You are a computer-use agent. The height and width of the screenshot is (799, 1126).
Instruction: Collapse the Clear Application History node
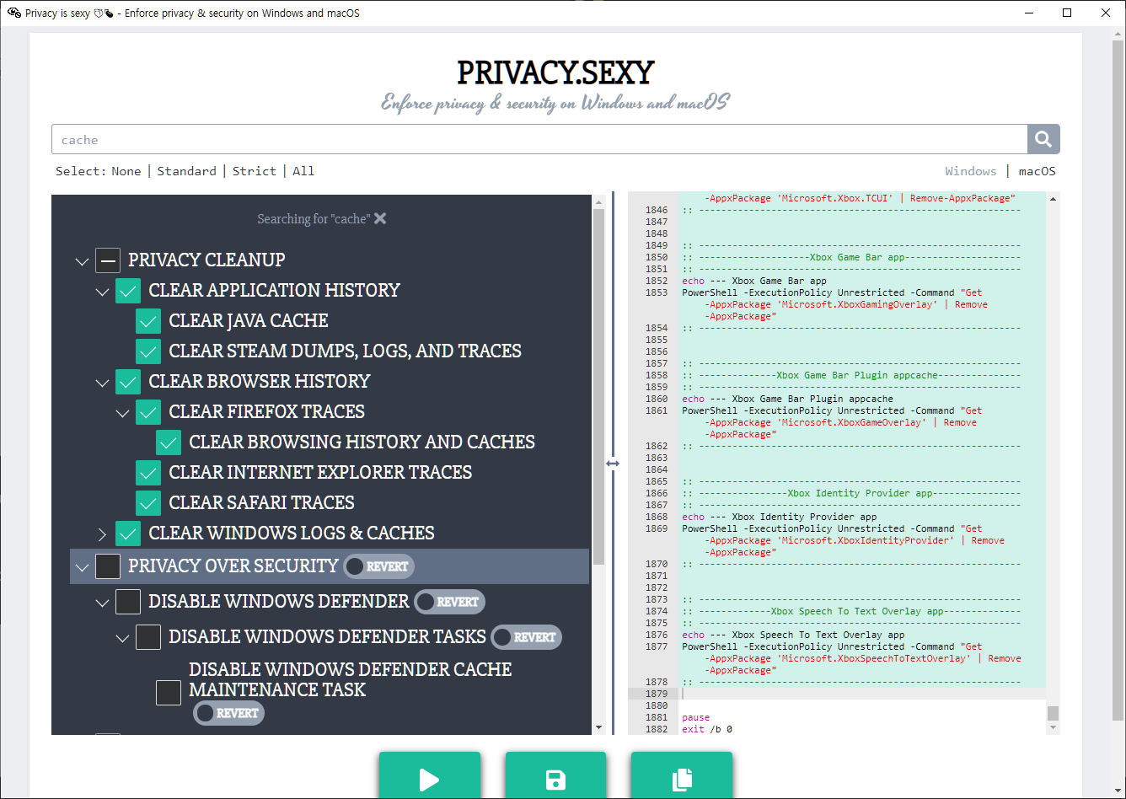coord(102,292)
